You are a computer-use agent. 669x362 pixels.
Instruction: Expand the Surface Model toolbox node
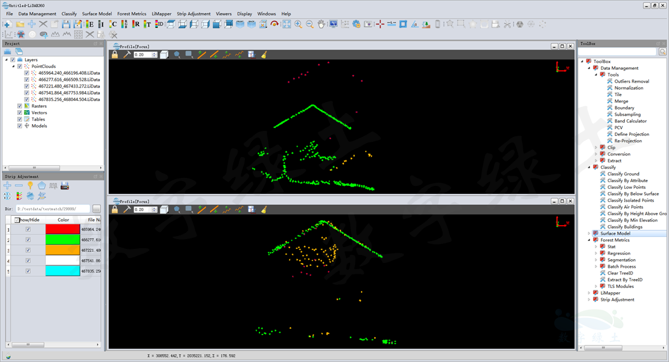coord(589,234)
